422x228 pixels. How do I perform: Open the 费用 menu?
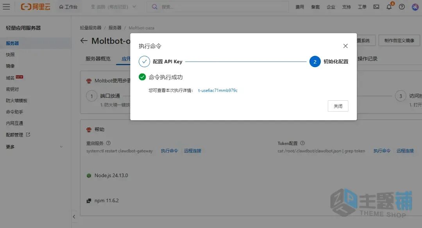coord(300,7)
